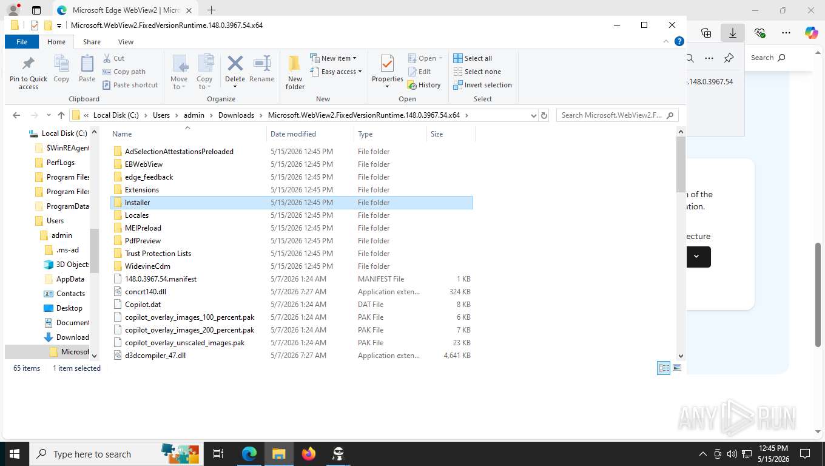The image size is (825, 466).
Task: Open Explorer help question mark icon
Action: click(x=679, y=41)
